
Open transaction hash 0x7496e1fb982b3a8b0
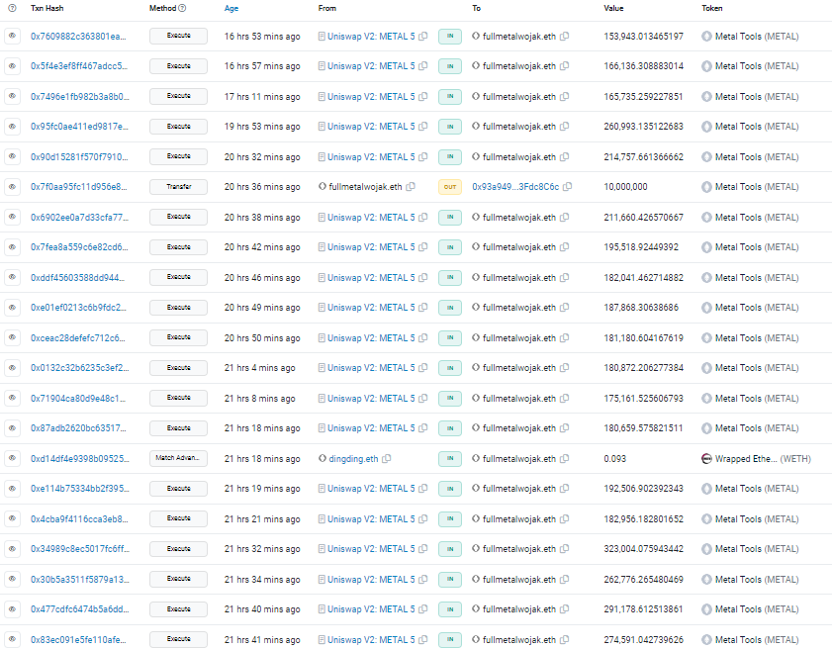pos(79,97)
